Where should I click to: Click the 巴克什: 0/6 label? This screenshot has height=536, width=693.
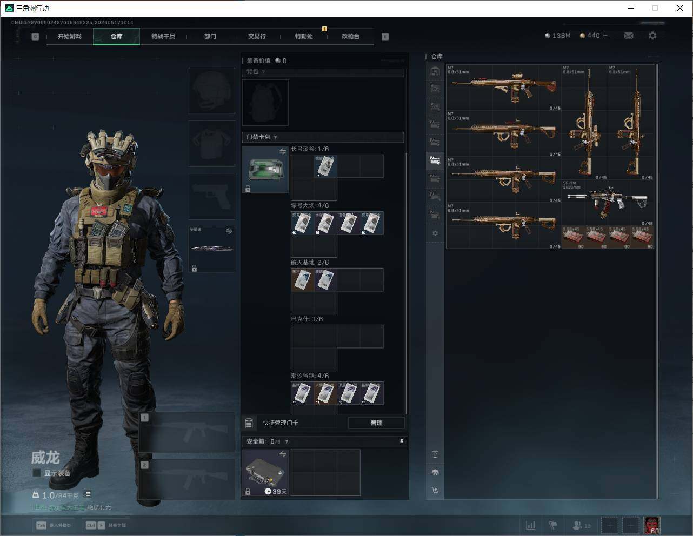coord(306,319)
